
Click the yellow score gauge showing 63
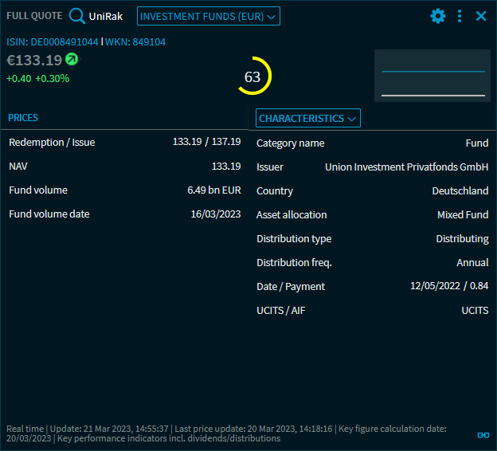pos(253,76)
